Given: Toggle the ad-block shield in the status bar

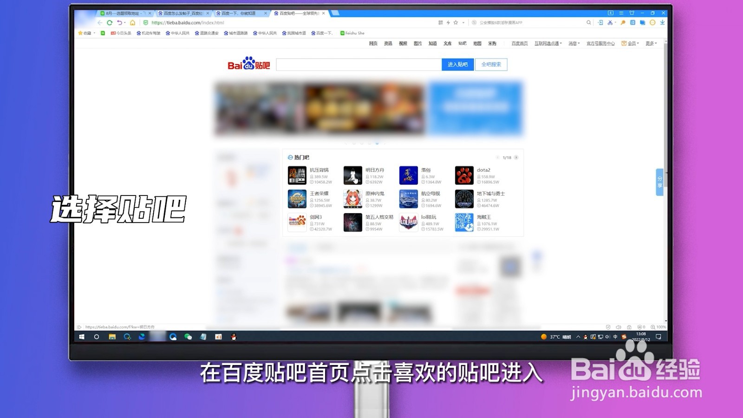Looking at the screenshot, I should click(640, 327).
